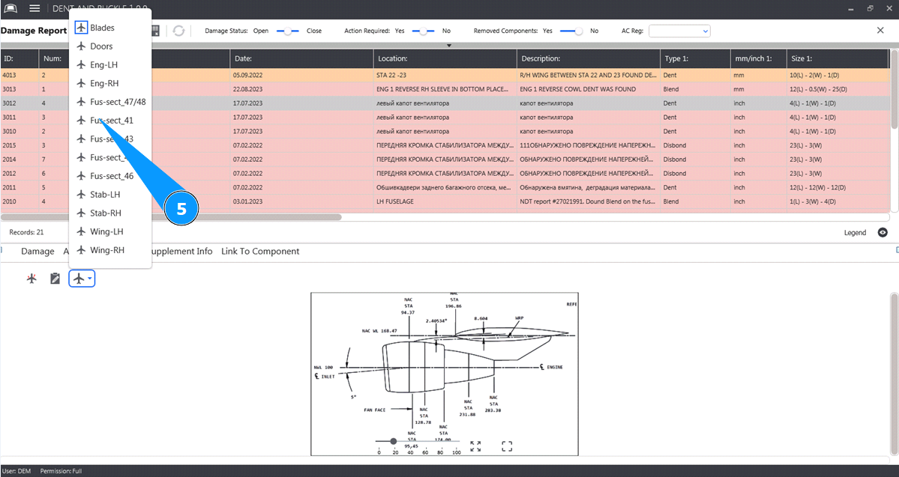899x477 pixels.
Task: Toggle the Action Required Yes/No switch
Action: point(424,31)
